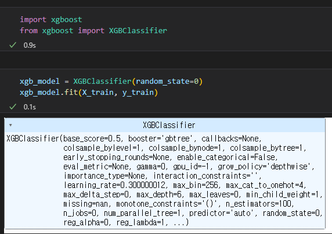The image size is (332, 234).
Task: Click 'min_child_weight=1' parameter text
Action: tap(282, 194)
